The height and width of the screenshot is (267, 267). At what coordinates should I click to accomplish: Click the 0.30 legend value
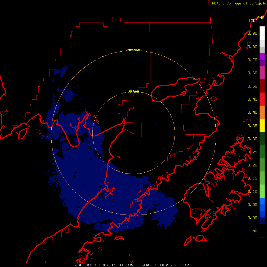click(252, 139)
